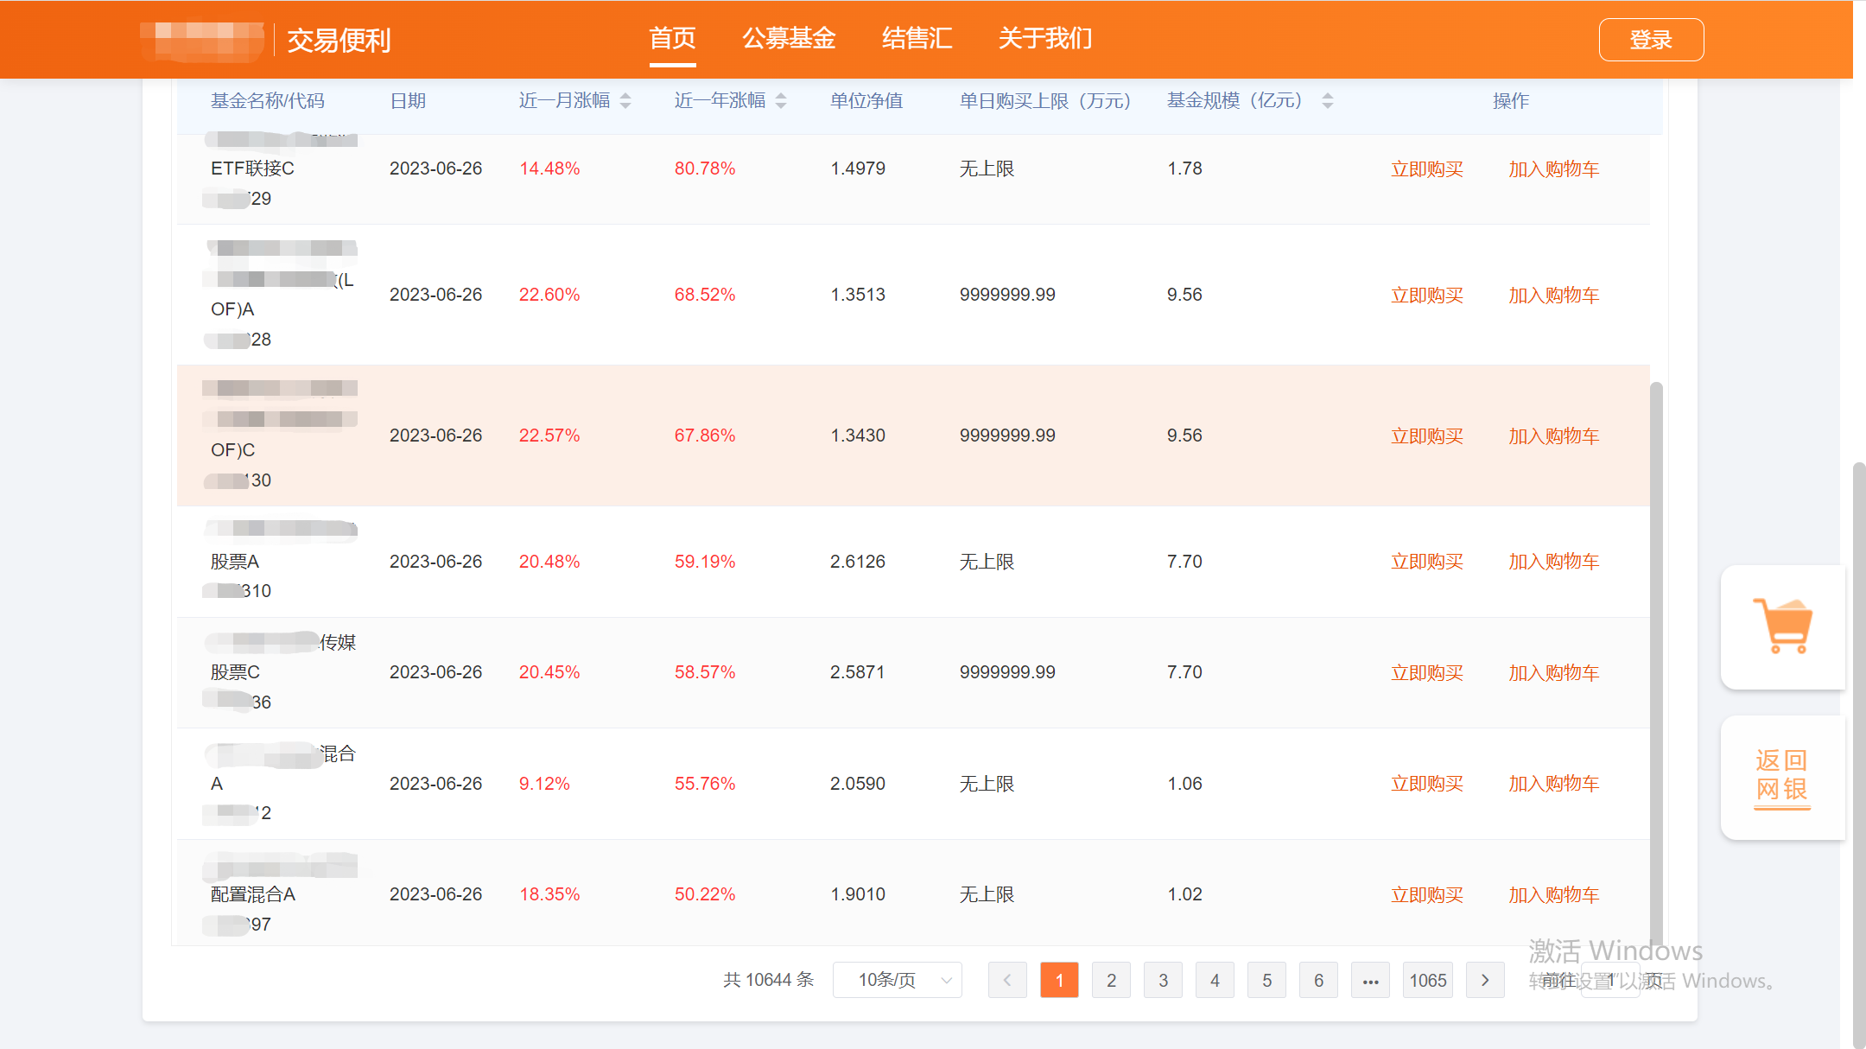Add 配置混合A fund to cart
The width and height of the screenshot is (1866, 1049).
coord(1554,895)
